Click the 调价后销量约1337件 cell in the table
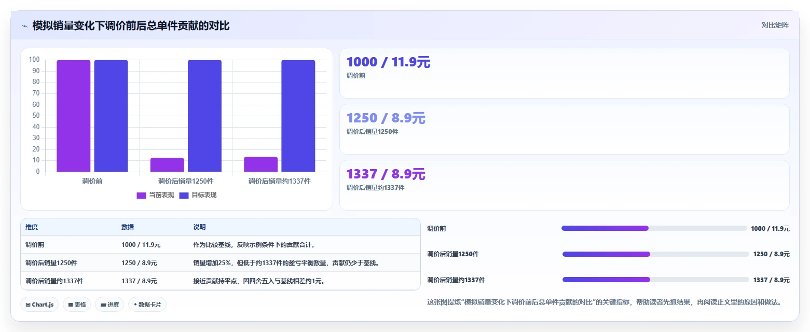 point(54,281)
